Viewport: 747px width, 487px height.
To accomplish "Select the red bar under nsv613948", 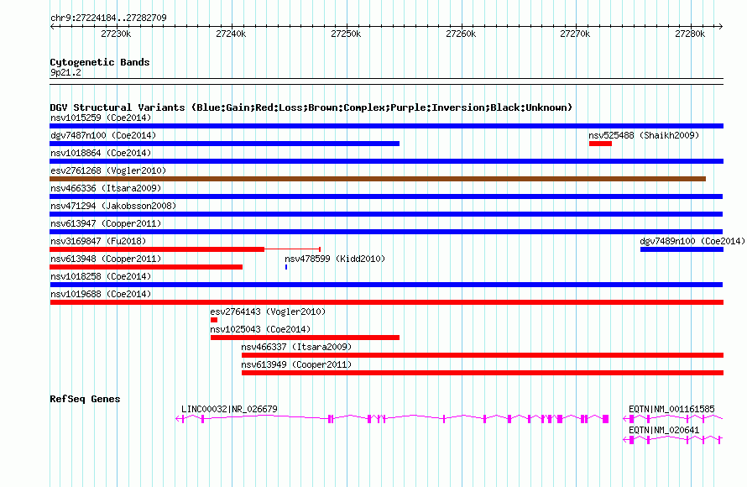I will (x=146, y=267).
